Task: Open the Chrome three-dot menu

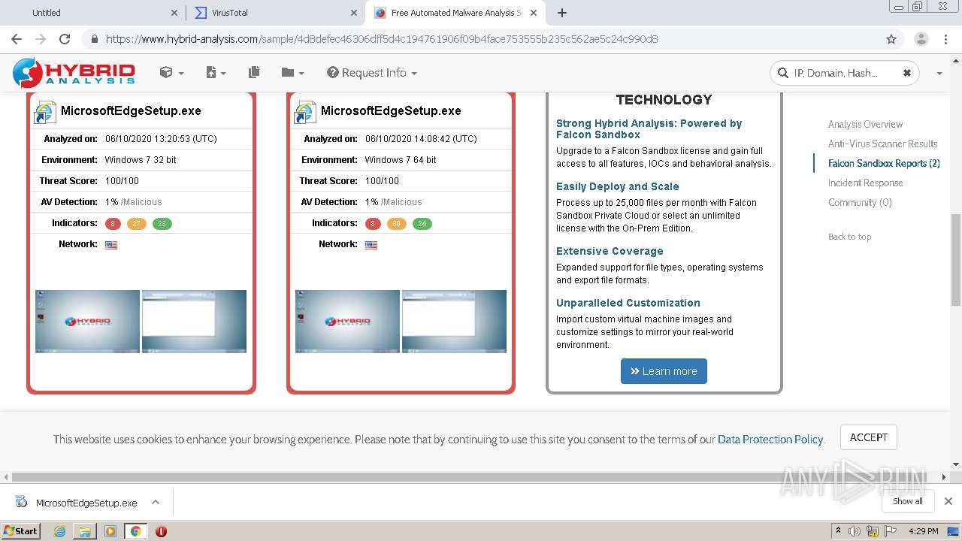Action: click(947, 39)
